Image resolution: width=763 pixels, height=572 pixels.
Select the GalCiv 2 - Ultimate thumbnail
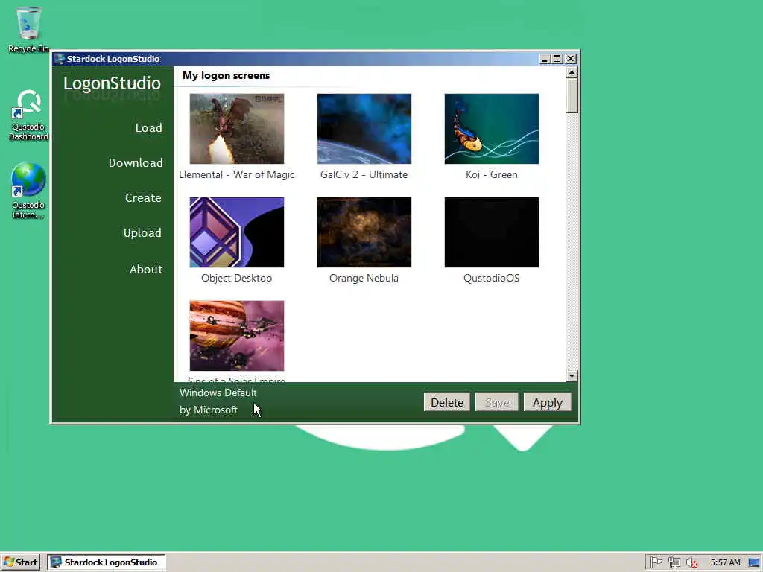364,129
